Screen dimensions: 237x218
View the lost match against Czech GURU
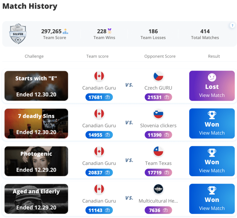(x=212, y=86)
